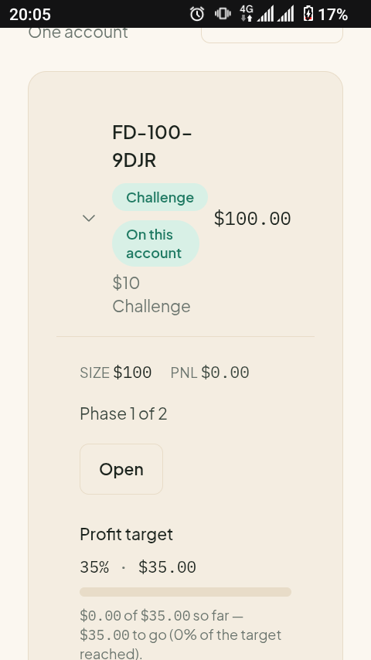This screenshot has width=371, height=660.
Task: Tap the battery charging icon
Action: 308,13
